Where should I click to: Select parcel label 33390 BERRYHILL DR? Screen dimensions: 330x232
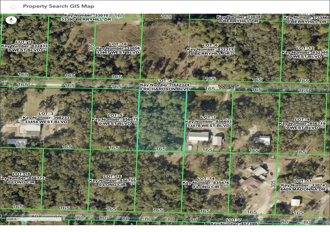(x=86, y=20)
